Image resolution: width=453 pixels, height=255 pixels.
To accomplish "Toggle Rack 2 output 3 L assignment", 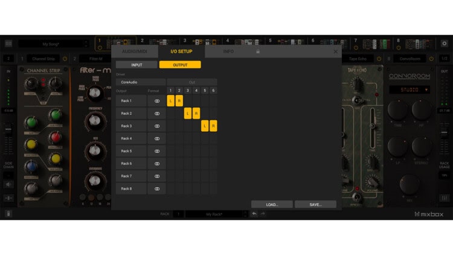I will point(188,114).
